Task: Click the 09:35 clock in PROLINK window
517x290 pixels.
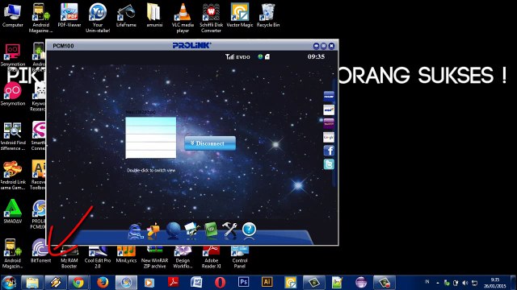Action: pyautogui.click(x=316, y=56)
